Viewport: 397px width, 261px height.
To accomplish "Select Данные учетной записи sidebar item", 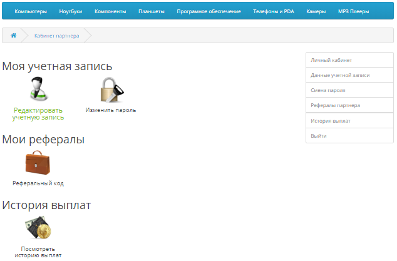I will pyautogui.click(x=340, y=75).
